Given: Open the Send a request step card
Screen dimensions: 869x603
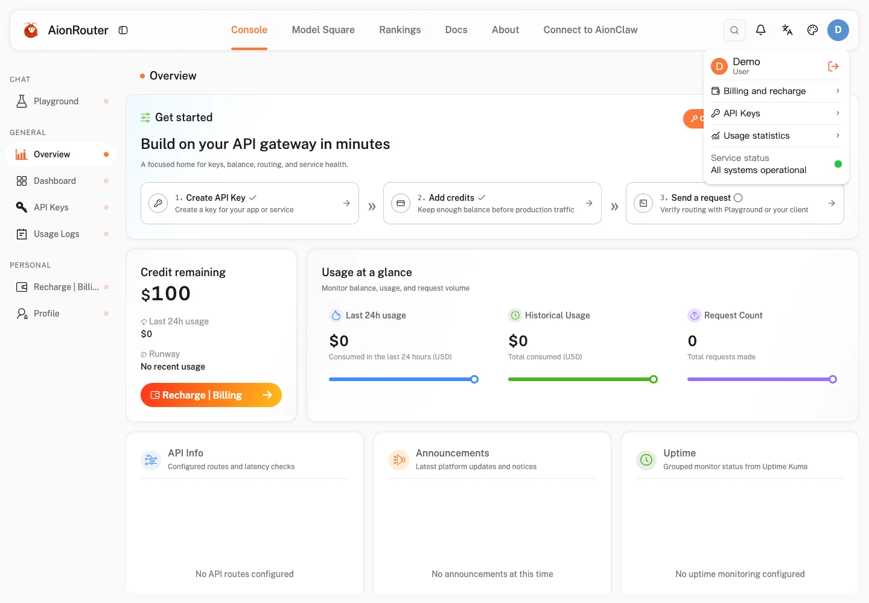Looking at the screenshot, I should click(x=735, y=203).
